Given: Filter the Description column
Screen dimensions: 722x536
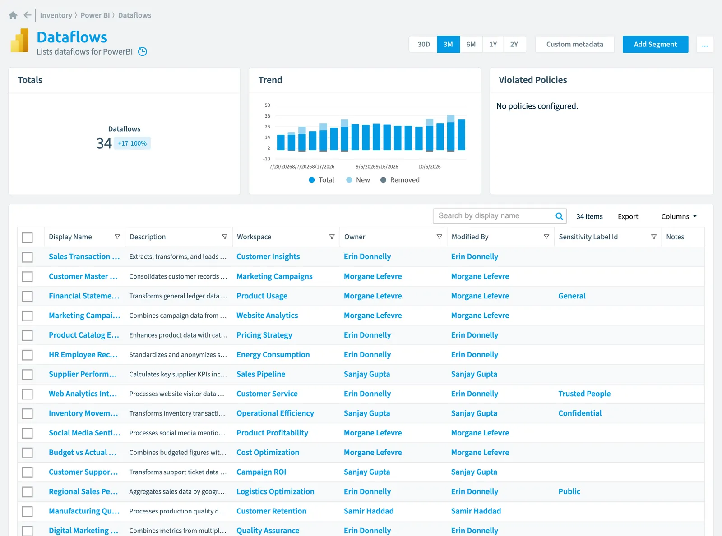Looking at the screenshot, I should [x=225, y=237].
